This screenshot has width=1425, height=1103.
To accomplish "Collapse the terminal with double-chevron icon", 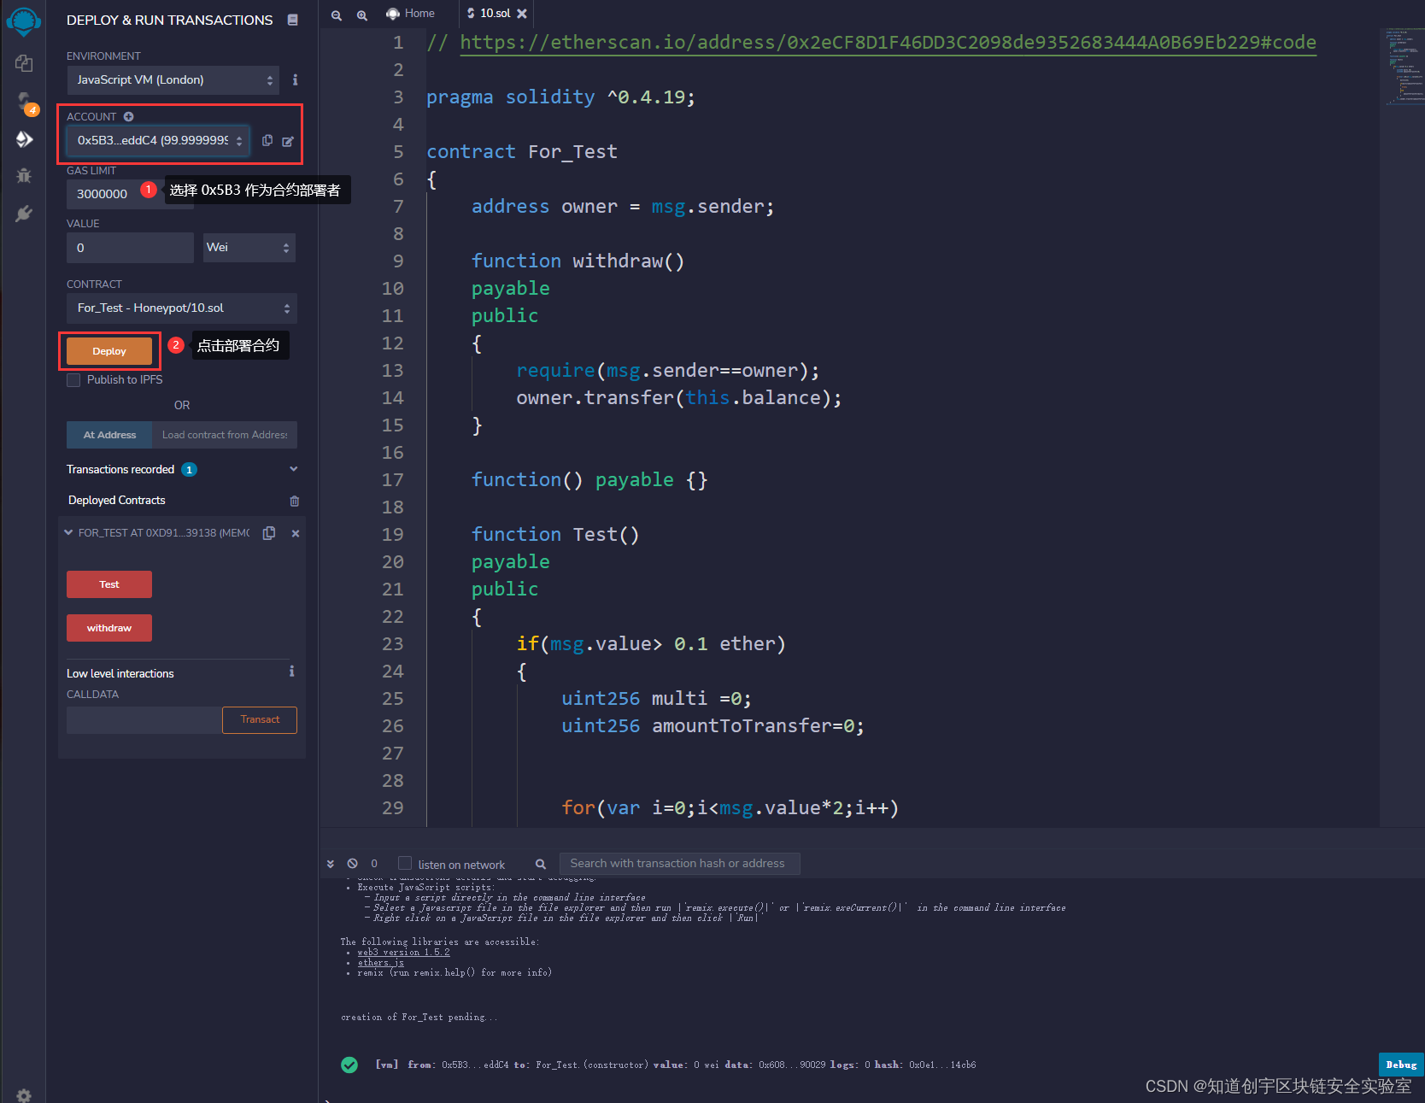I will (331, 864).
